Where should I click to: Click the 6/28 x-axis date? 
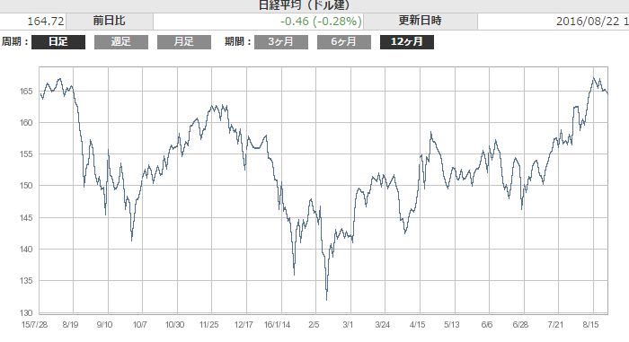pyautogui.click(x=520, y=325)
